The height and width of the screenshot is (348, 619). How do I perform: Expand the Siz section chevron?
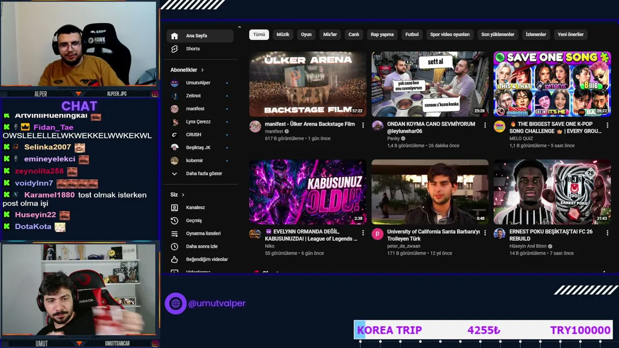click(x=183, y=195)
